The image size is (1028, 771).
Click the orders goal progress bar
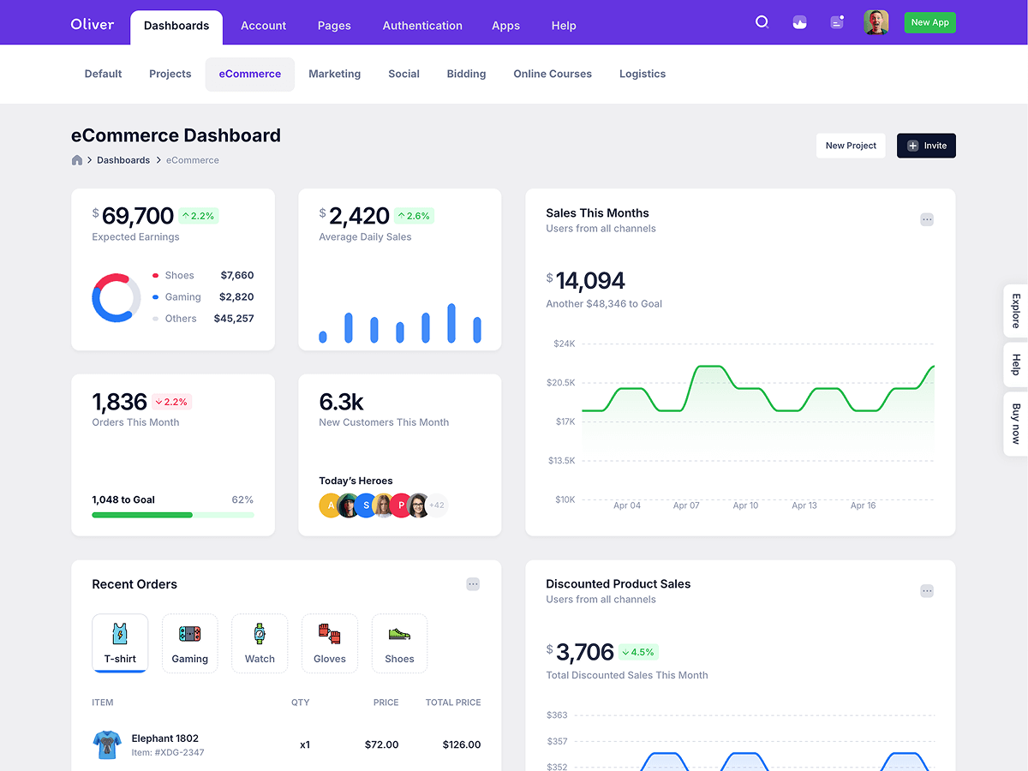(x=173, y=515)
